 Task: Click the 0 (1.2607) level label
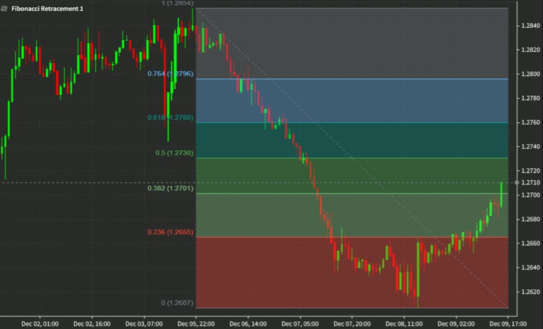[x=177, y=303]
